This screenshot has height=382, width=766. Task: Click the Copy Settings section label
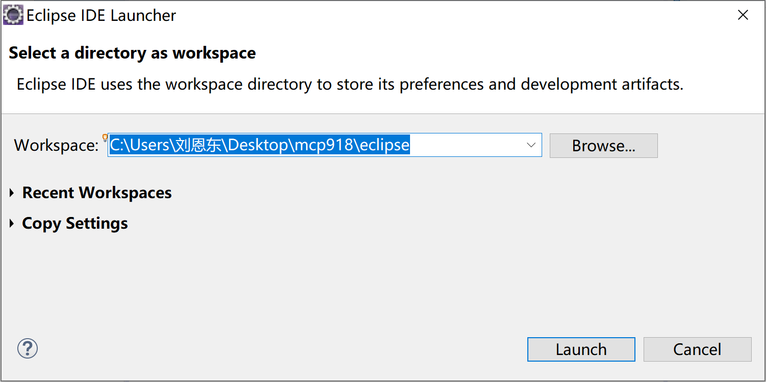[75, 224]
